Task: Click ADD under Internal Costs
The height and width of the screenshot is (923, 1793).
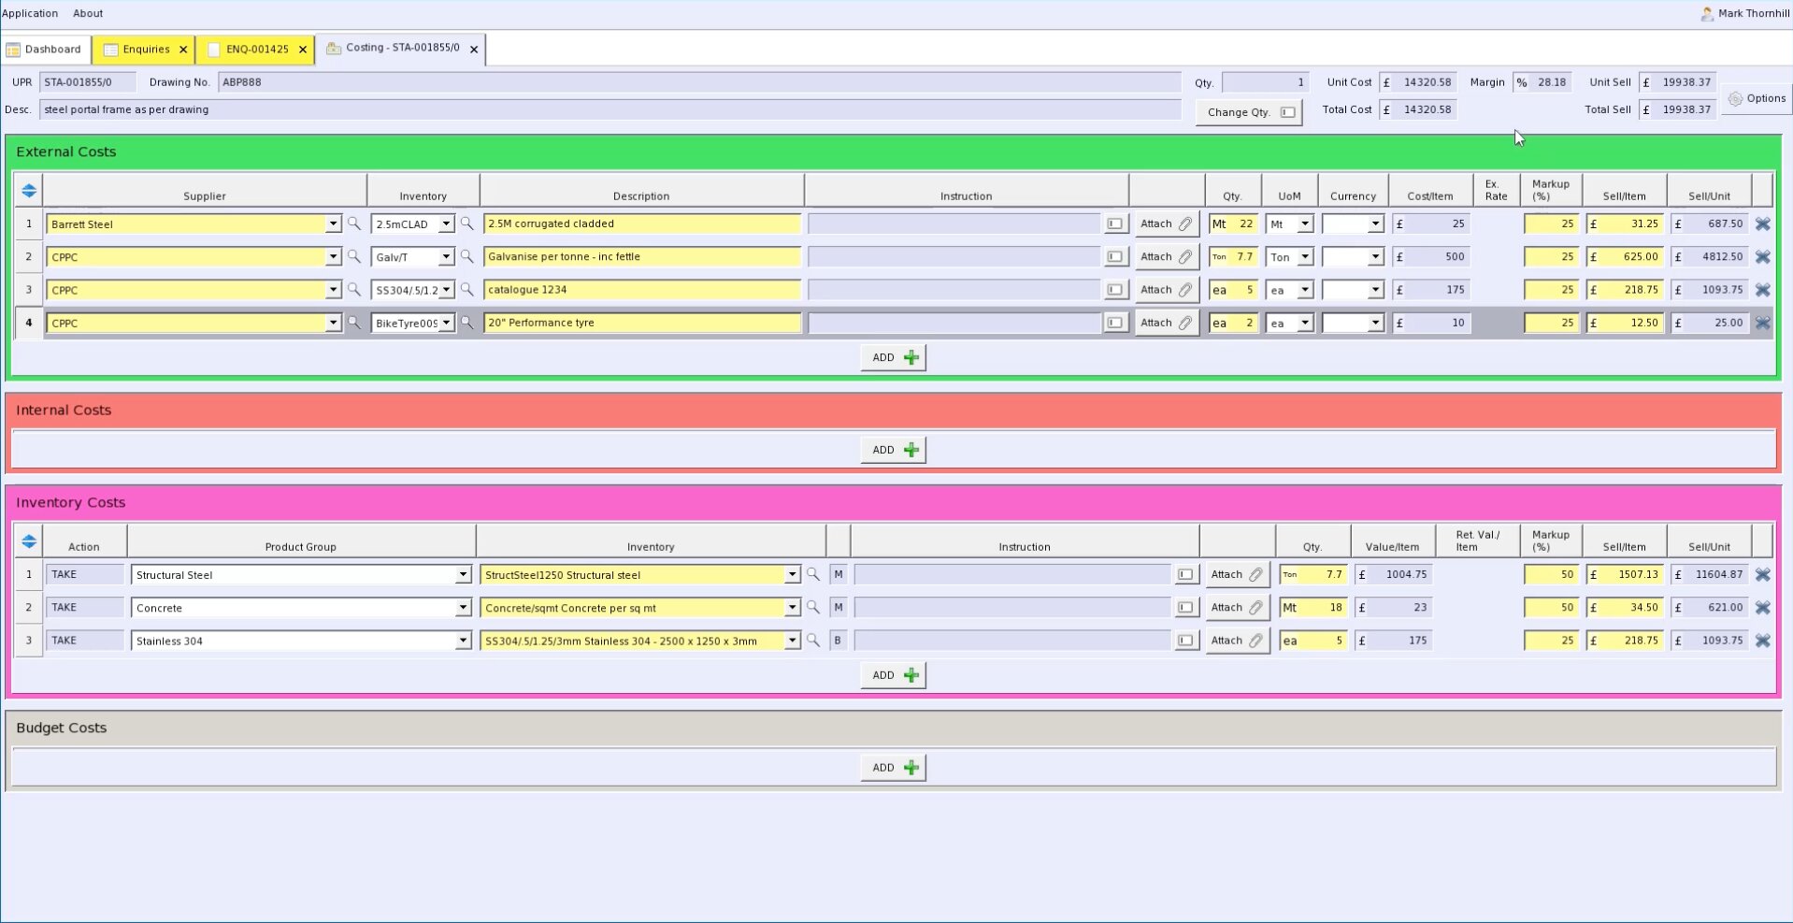Action: [x=894, y=450]
